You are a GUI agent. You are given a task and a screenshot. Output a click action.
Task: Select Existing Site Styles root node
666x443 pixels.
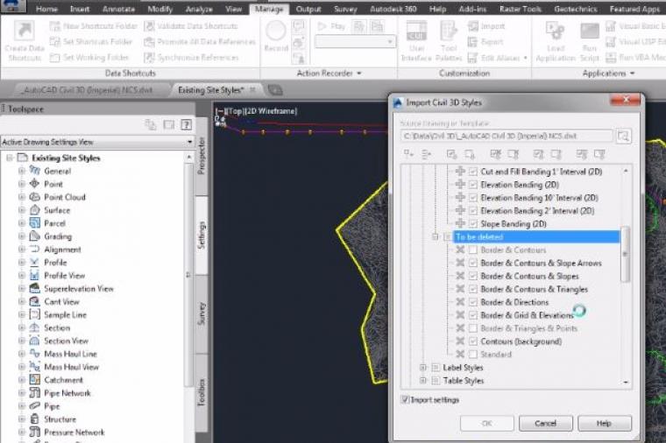point(66,158)
